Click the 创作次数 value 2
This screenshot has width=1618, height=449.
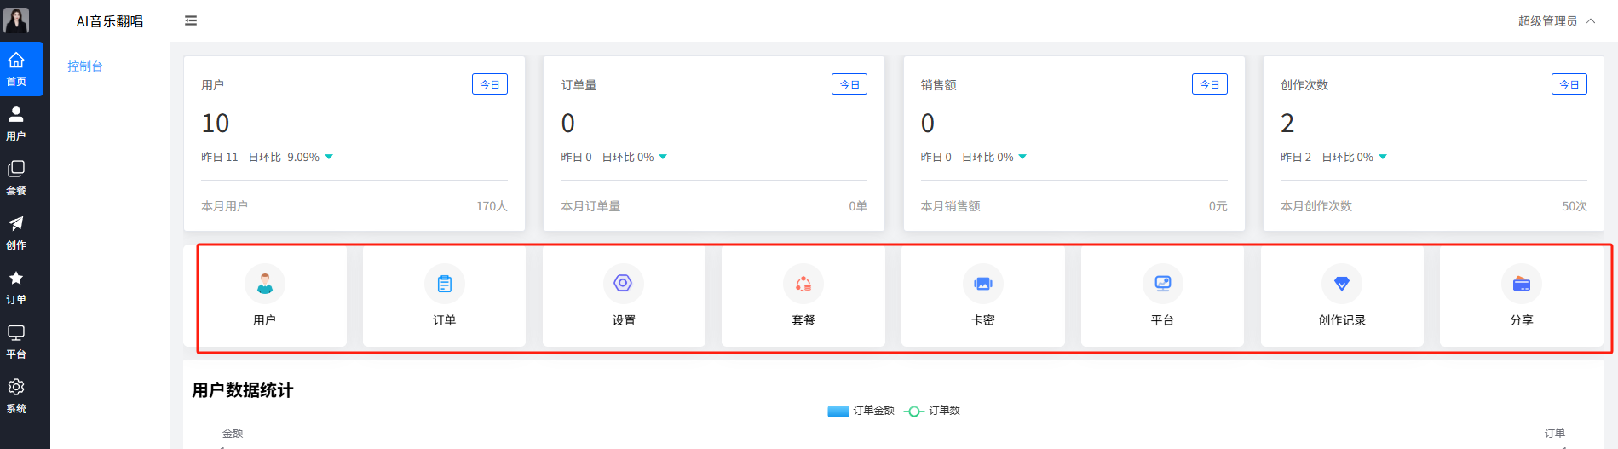pos(1287,124)
